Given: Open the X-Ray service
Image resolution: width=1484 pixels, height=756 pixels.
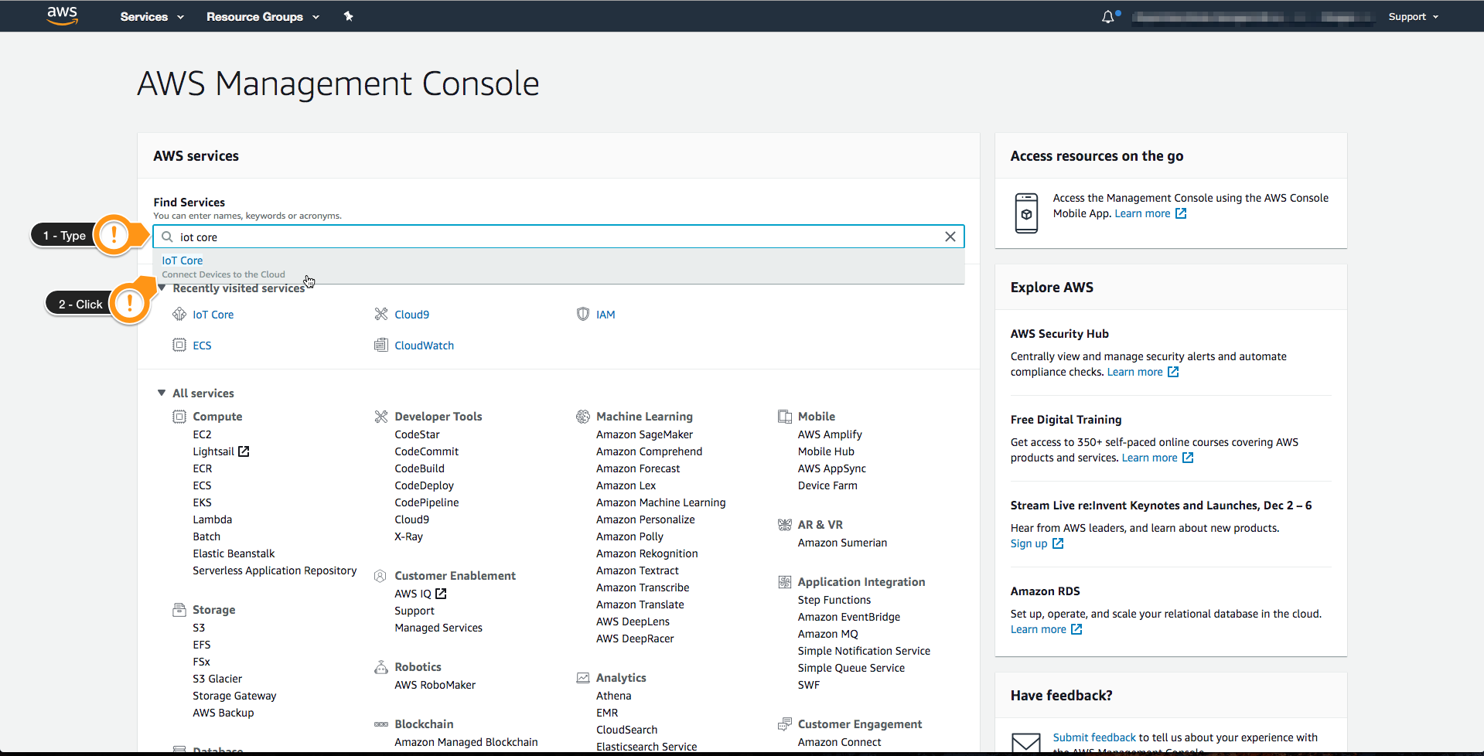Looking at the screenshot, I should (x=408, y=536).
